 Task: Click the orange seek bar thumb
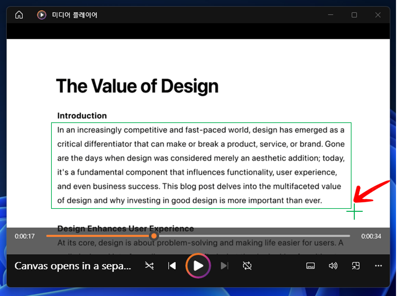pos(154,236)
